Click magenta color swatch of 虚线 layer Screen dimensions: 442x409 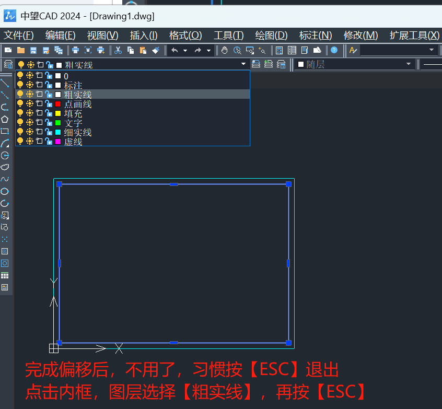point(58,142)
